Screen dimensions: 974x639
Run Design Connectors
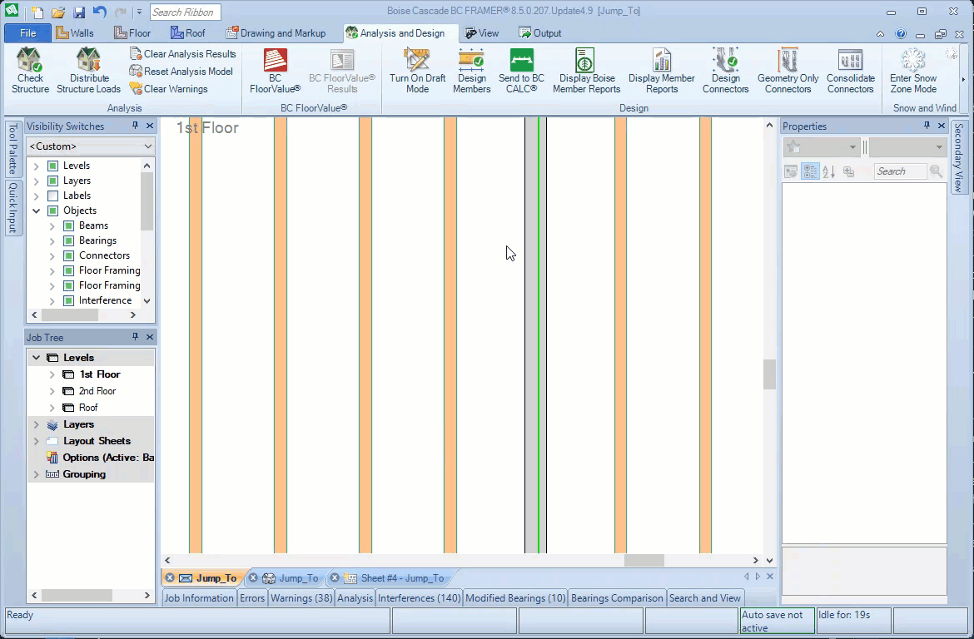[726, 71]
